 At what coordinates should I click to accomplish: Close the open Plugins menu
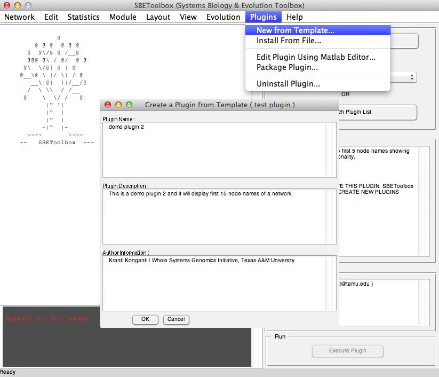click(263, 17)
